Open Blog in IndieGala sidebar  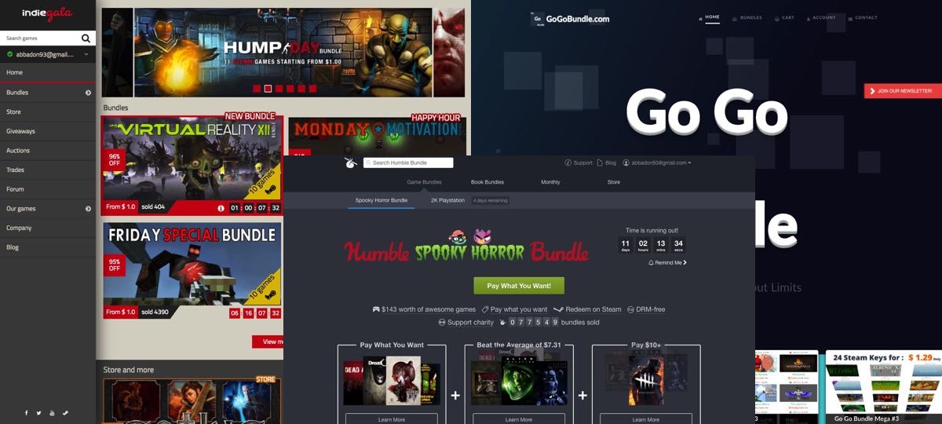click(48, 247)
